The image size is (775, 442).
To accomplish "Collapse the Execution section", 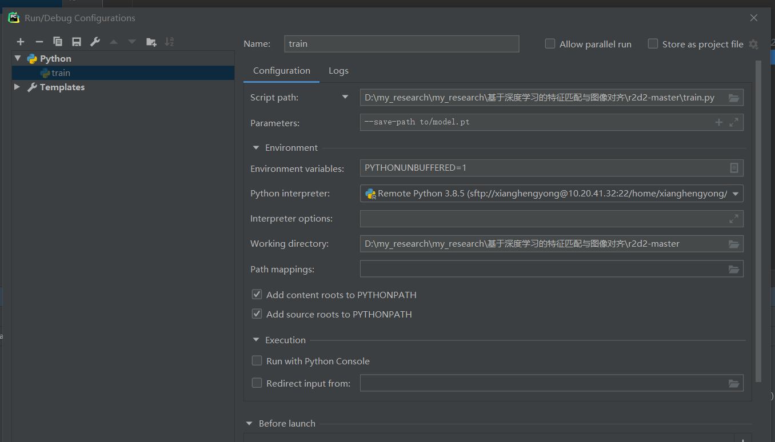I will pyautogui.click(x=256, y=340).
